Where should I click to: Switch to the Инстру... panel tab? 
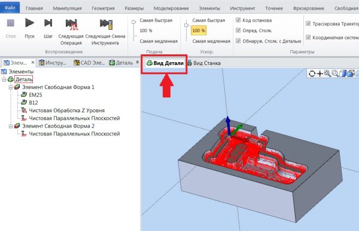pos(53,63)
